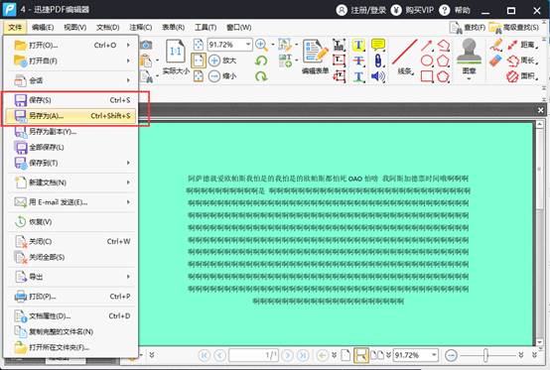Screen dimensions: 550x370
Task: Select the magnifier zoom tool icon
Action: click(x=261, y=45)
